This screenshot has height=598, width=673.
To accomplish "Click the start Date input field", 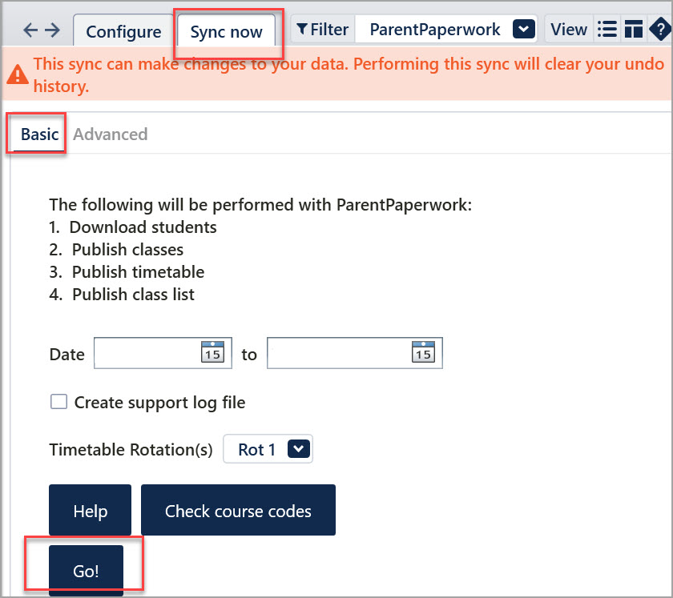I will coord(163,353).
